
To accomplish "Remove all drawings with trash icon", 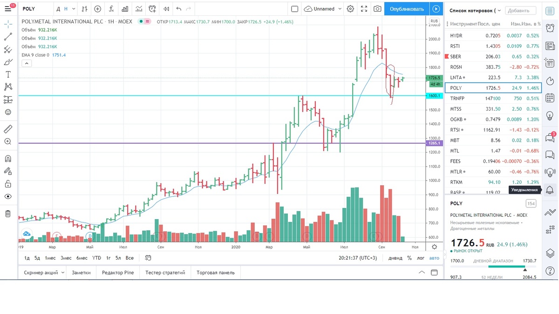I will coord(8,214).
